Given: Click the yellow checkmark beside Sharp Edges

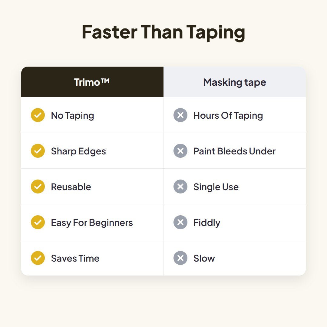Looking at the screenshot, I should [38, 151].
